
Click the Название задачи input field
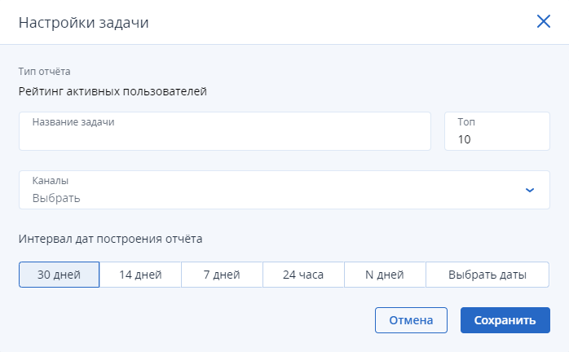point(225,131)
